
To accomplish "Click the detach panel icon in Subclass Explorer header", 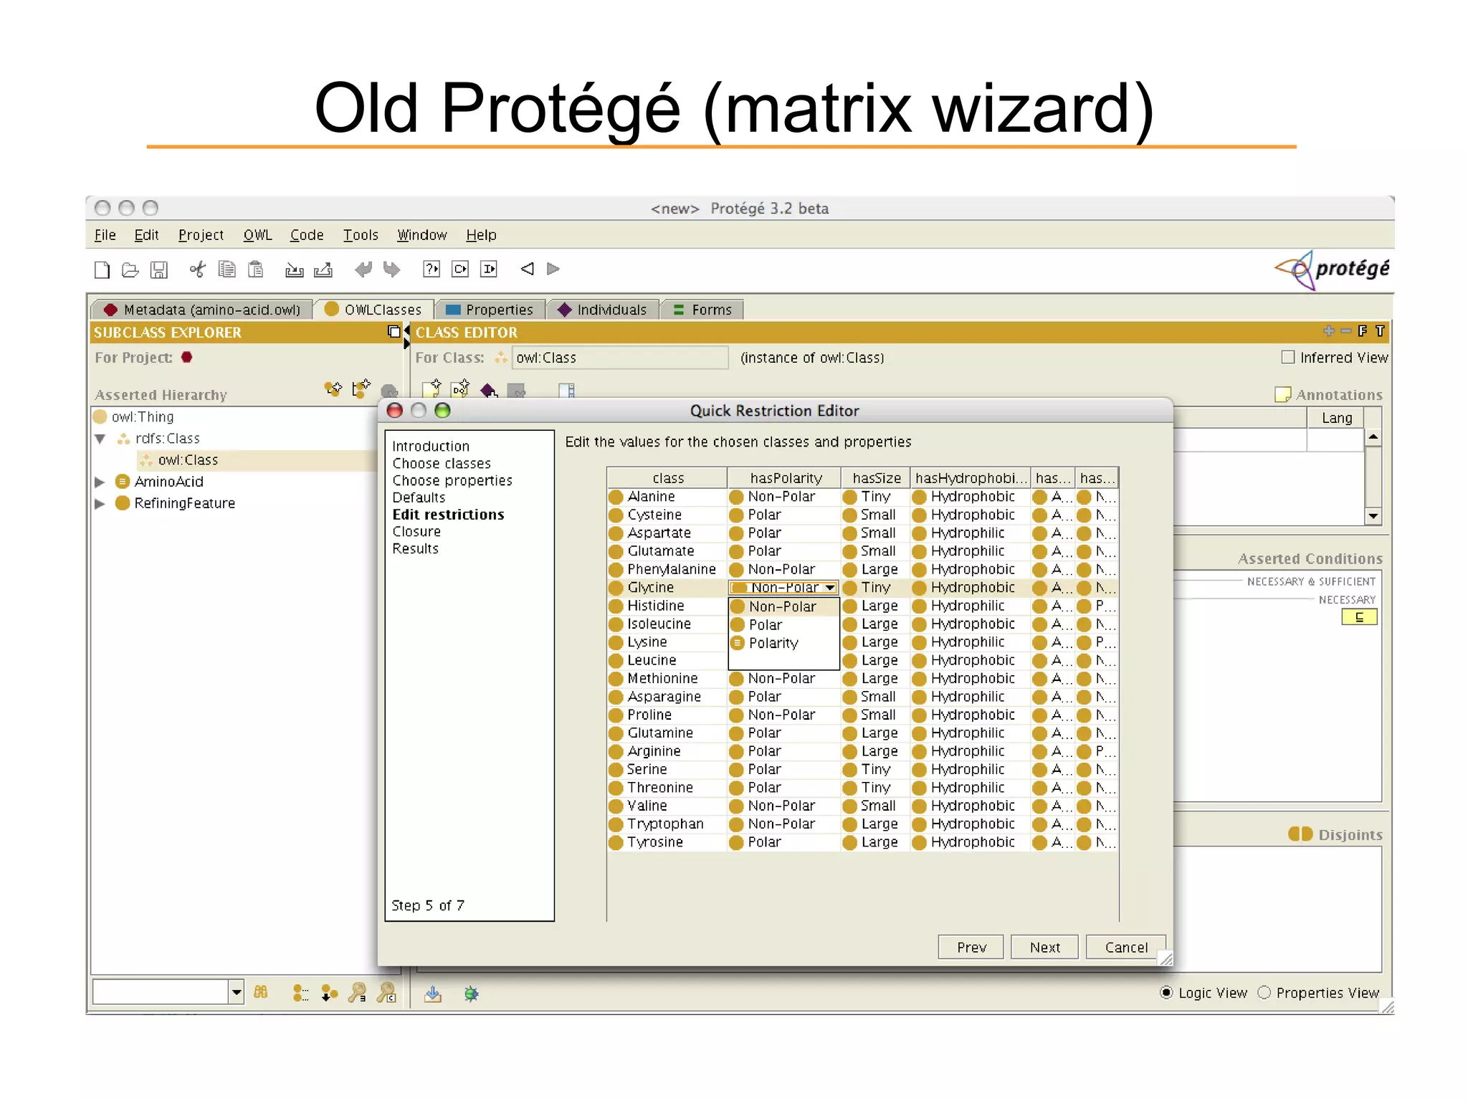I will click(x=394, y=331).
